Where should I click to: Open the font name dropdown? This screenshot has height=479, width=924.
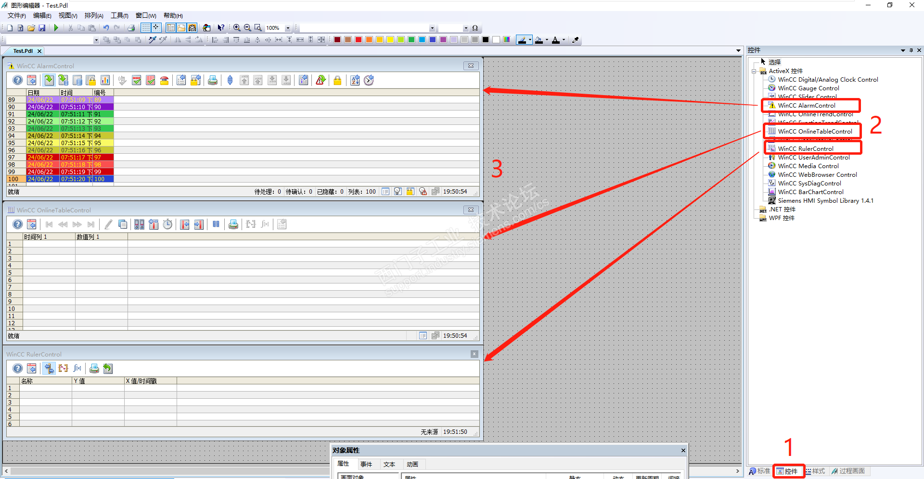click(x=432, y=28)
